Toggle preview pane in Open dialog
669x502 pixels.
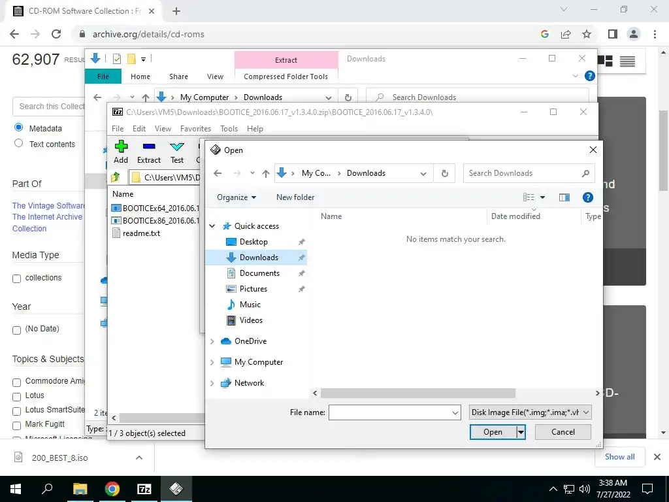point(564,197)
